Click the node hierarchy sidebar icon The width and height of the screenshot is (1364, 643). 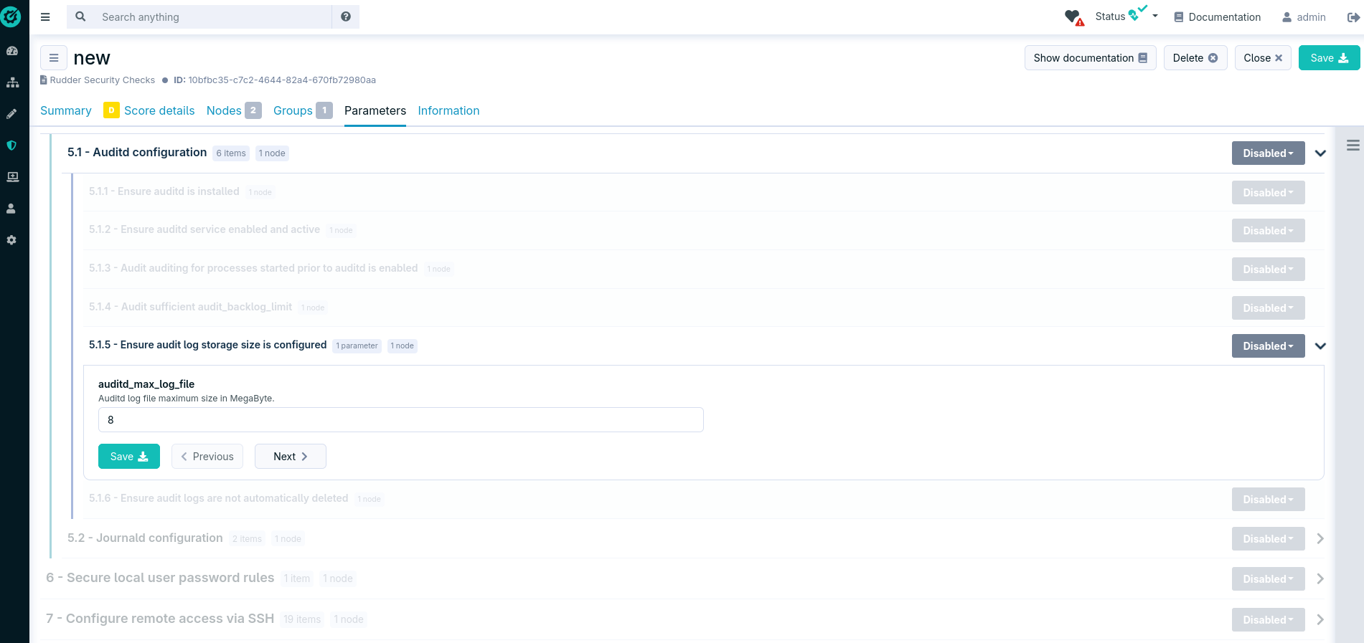coord(12,82)
